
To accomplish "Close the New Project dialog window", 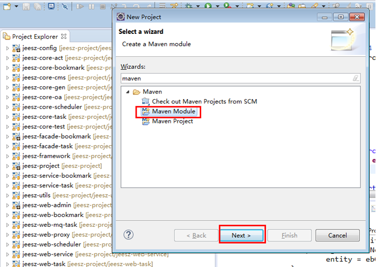I will tap(357, 17).
